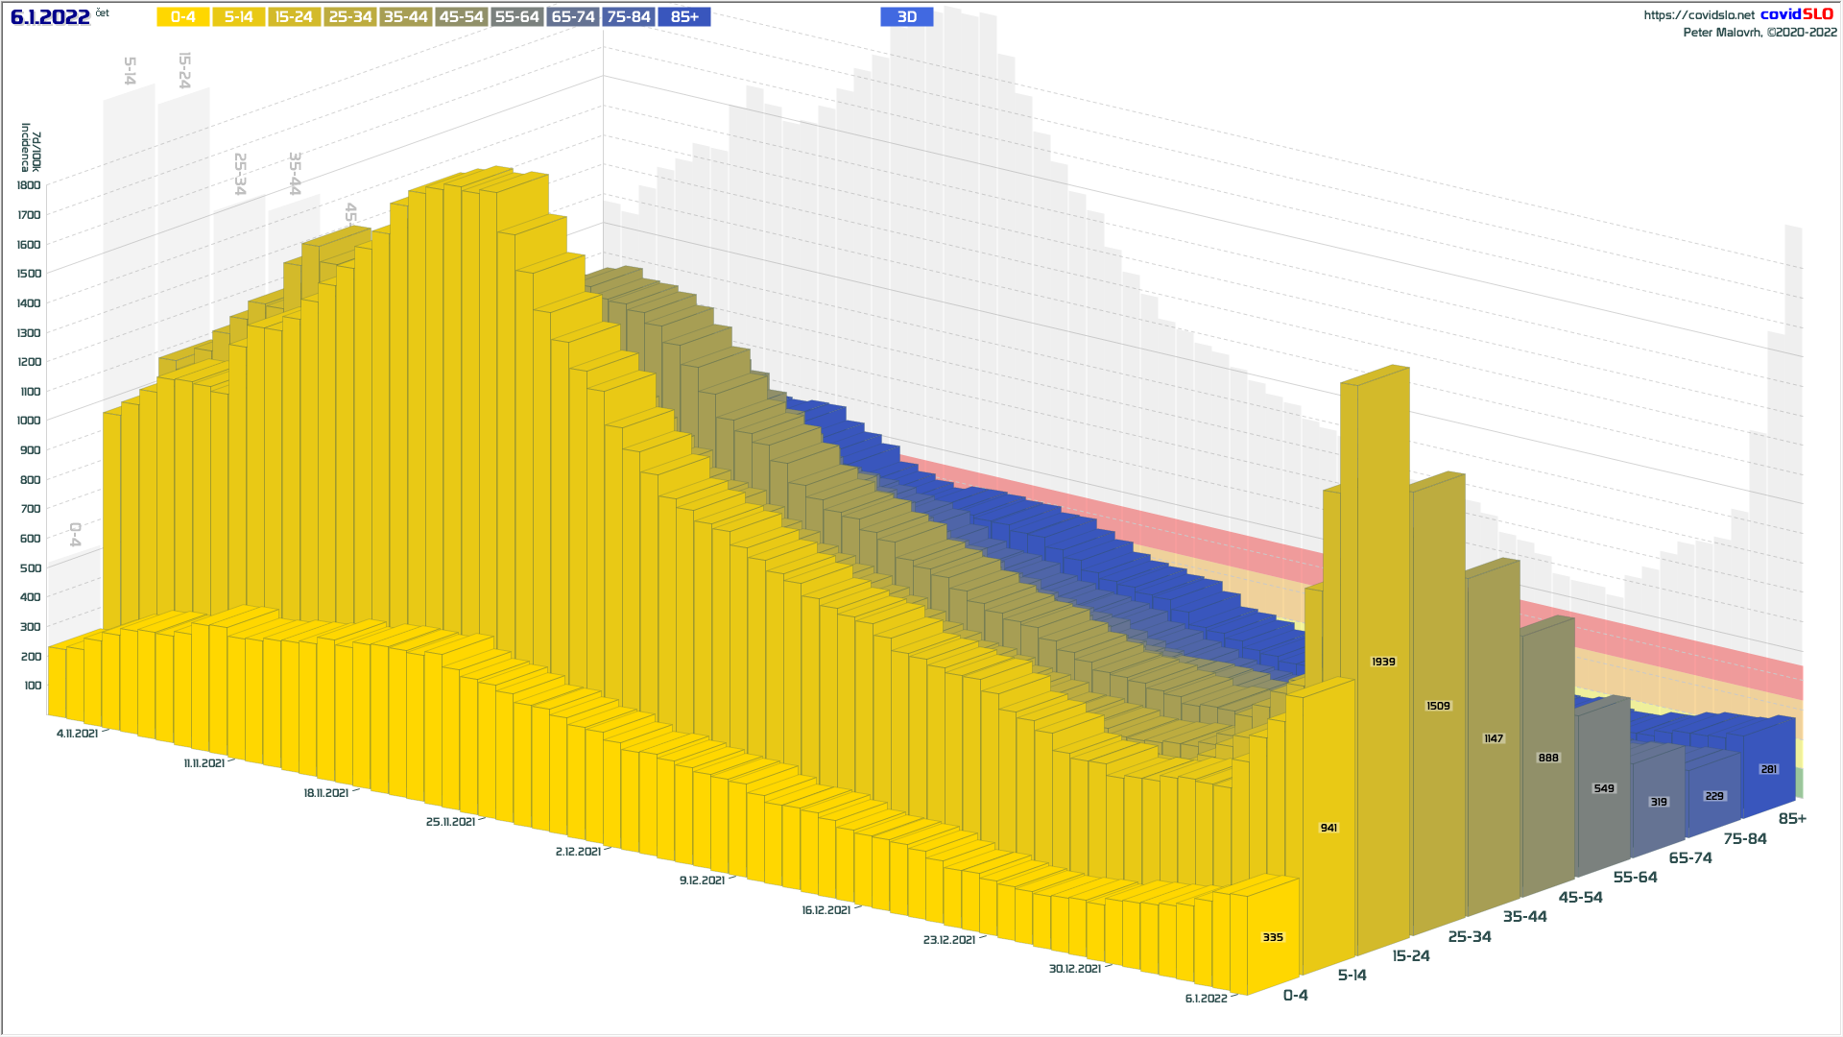Toggle the 75-84 age group series
1843x1037 pixels.
pyautogui.click(x=629, y=17)
